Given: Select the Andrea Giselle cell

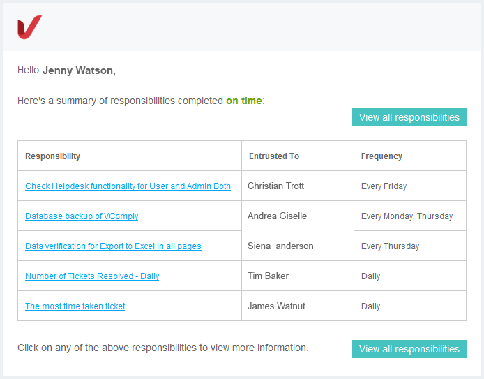Looking at the screenshot, I should pyautogui.click(x=298, y=216).
